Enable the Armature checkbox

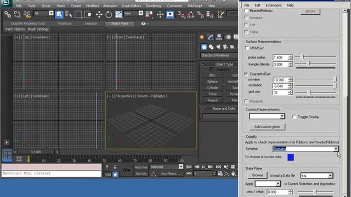[246, 18]
